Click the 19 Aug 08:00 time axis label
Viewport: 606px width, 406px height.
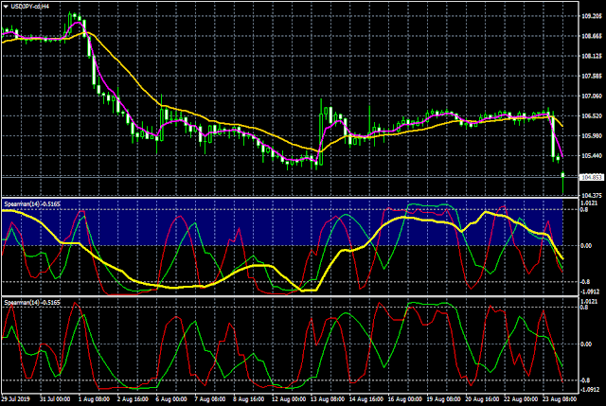(x=444, y=399)
